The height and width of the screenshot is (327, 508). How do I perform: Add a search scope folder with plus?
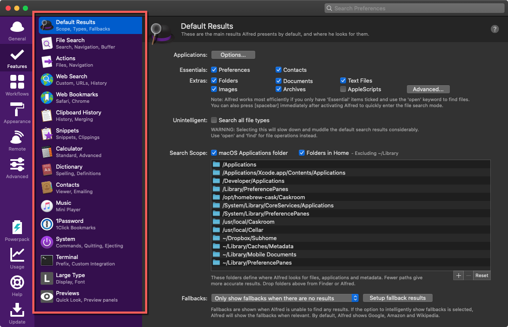coord(458,275)
